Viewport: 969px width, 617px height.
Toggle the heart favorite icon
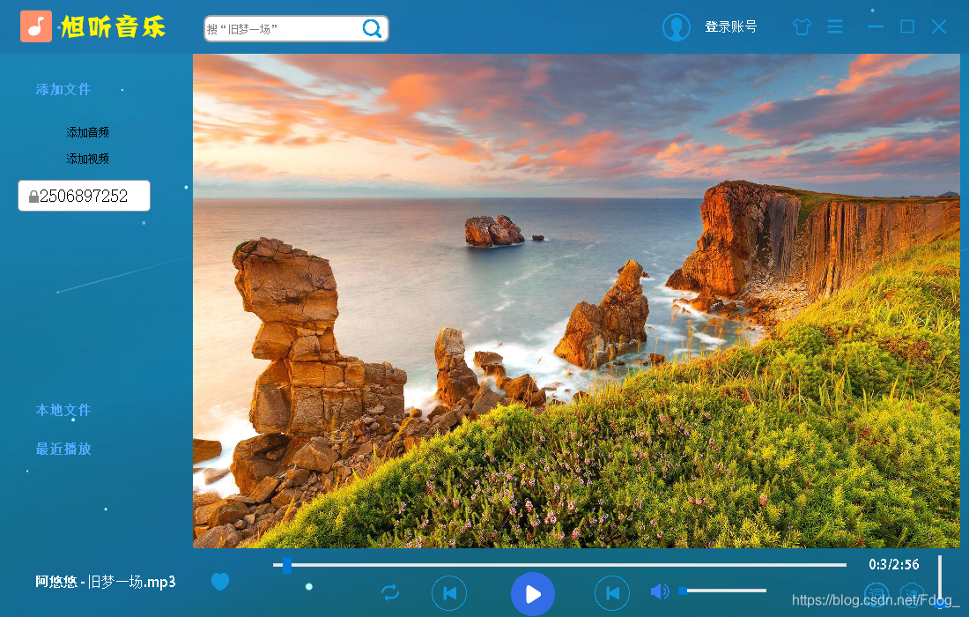click(220, 581)
